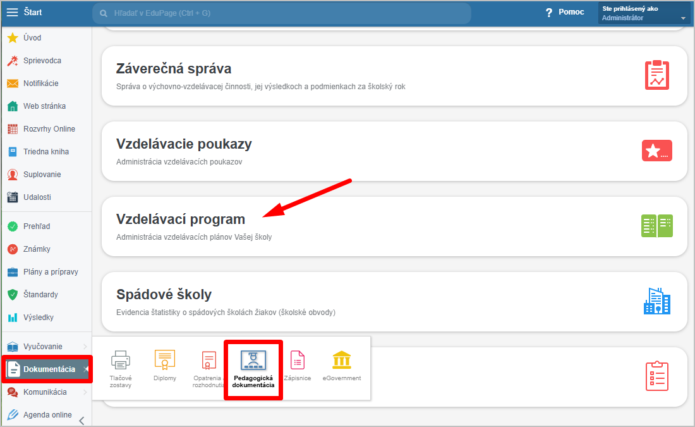This screenshot has height=427, width=695.
Task: Click the envelope icon for Notifikácie
Action: [13, 84]
